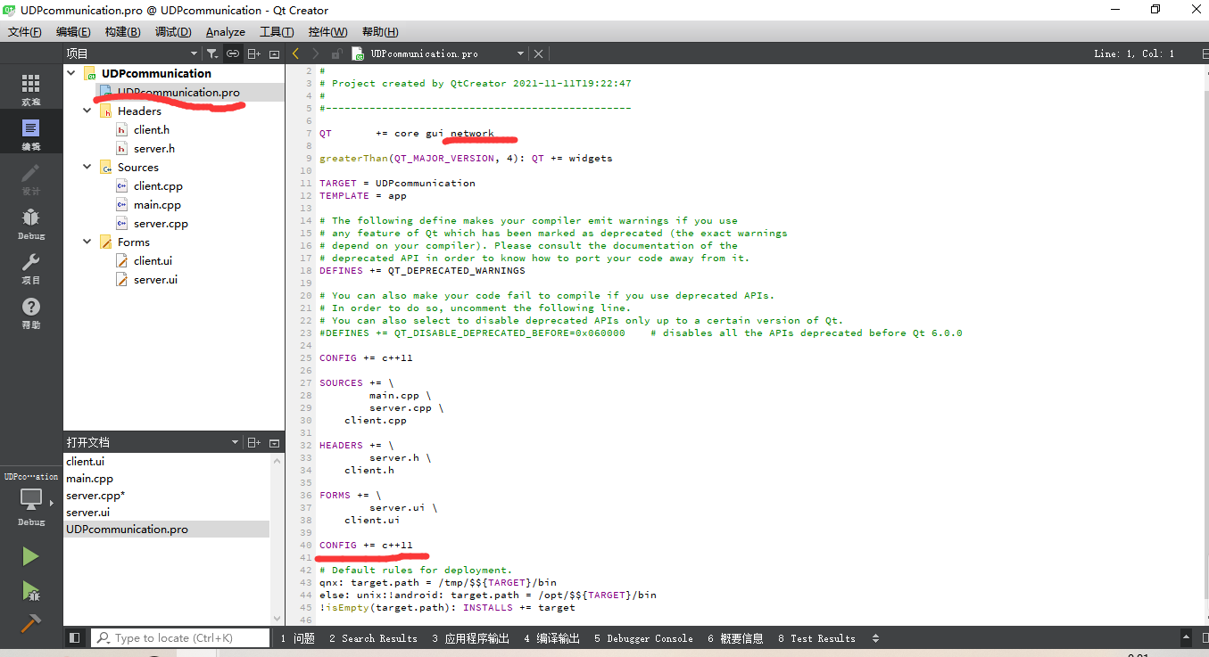Open kit selector monitor icon
The image size is (1209, 657).
click(31, 499)
